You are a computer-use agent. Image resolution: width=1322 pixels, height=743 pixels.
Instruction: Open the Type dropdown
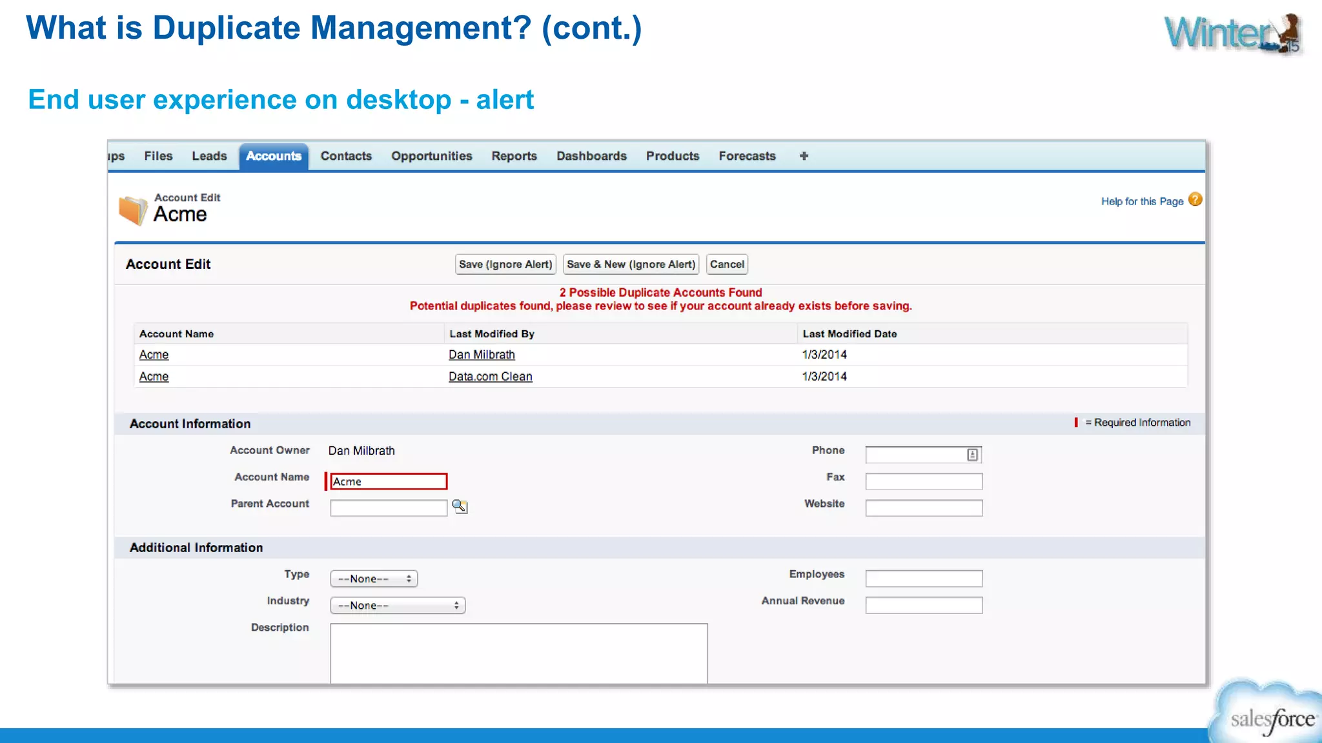coord(374,579)
